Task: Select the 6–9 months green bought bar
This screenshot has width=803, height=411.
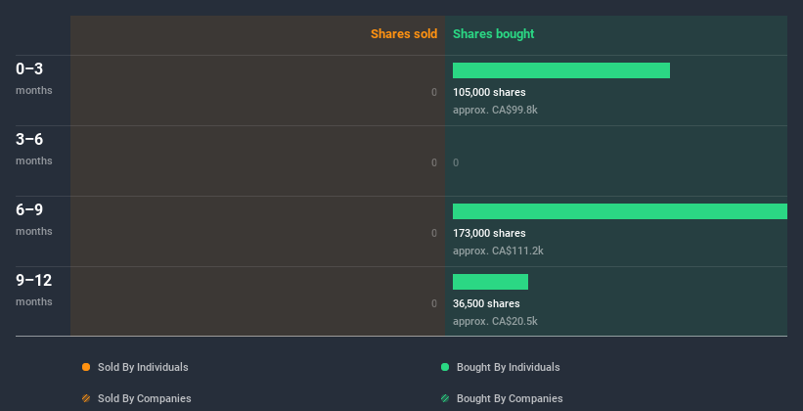Action: pos(620,211)
